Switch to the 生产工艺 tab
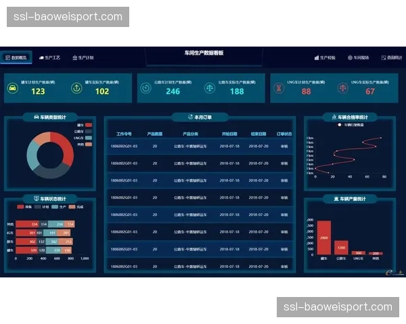Image resolution: width=406 pixels, height=324 pixels. [x=49, y=58]
